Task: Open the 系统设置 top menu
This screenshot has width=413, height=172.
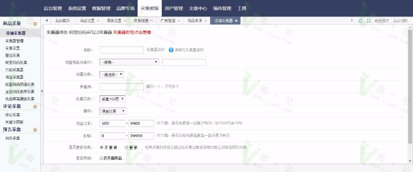Action: 77,8
